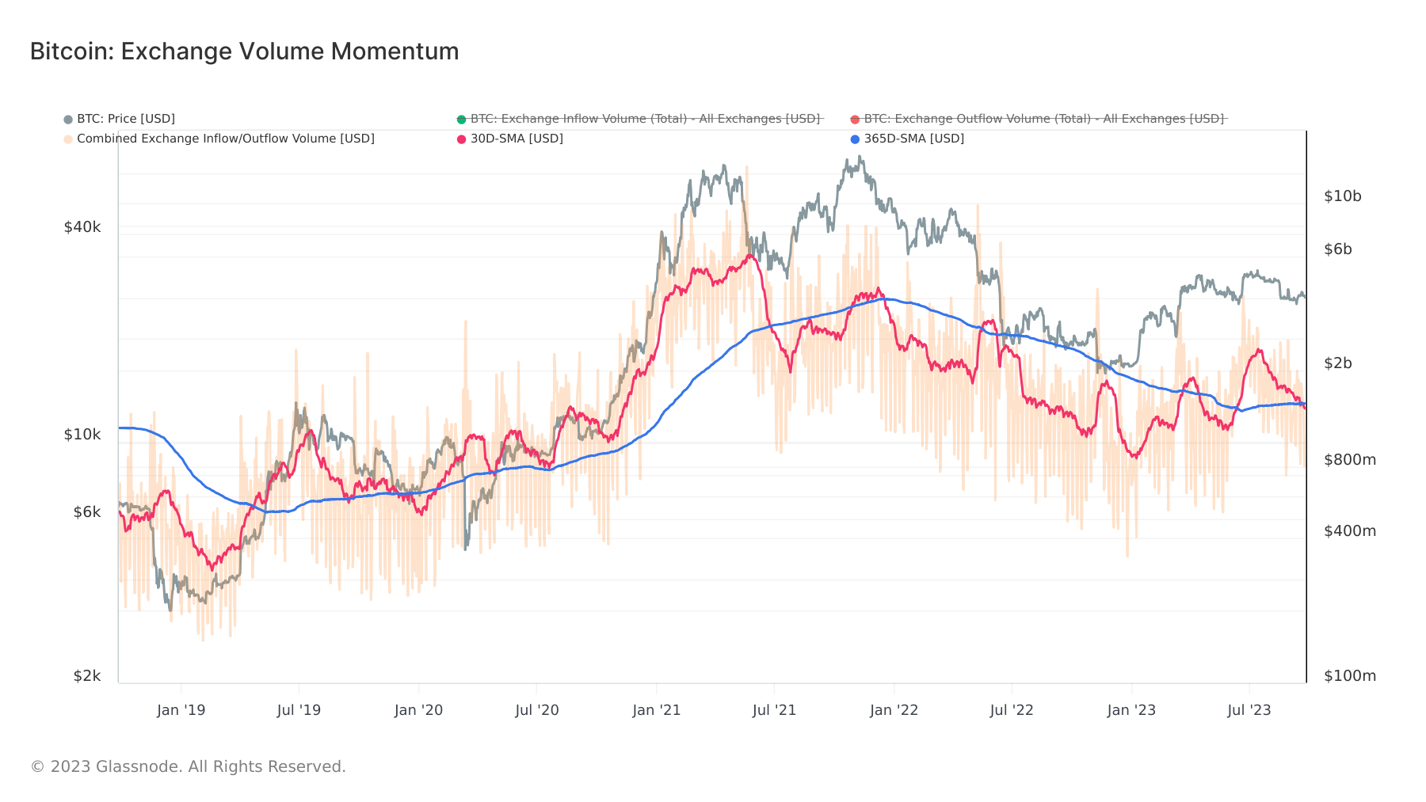Click the $100m right axis label

click(1350, 676)
